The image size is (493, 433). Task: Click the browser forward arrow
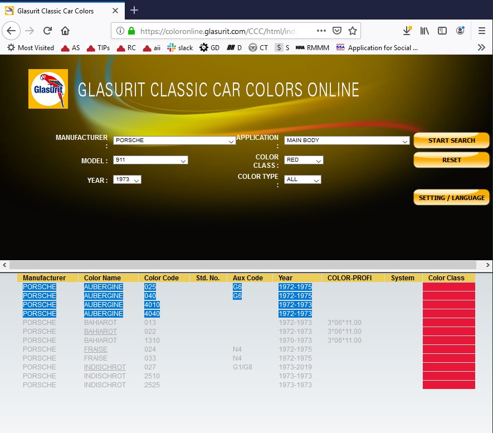coord(30,31)
